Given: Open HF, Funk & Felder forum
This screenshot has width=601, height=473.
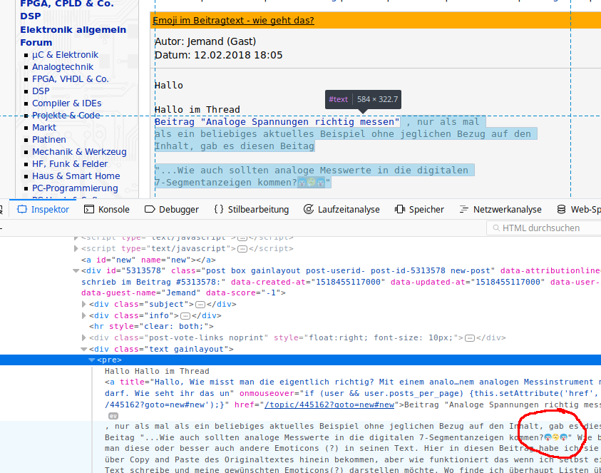Looking at the screenshot, I should 70,164.
